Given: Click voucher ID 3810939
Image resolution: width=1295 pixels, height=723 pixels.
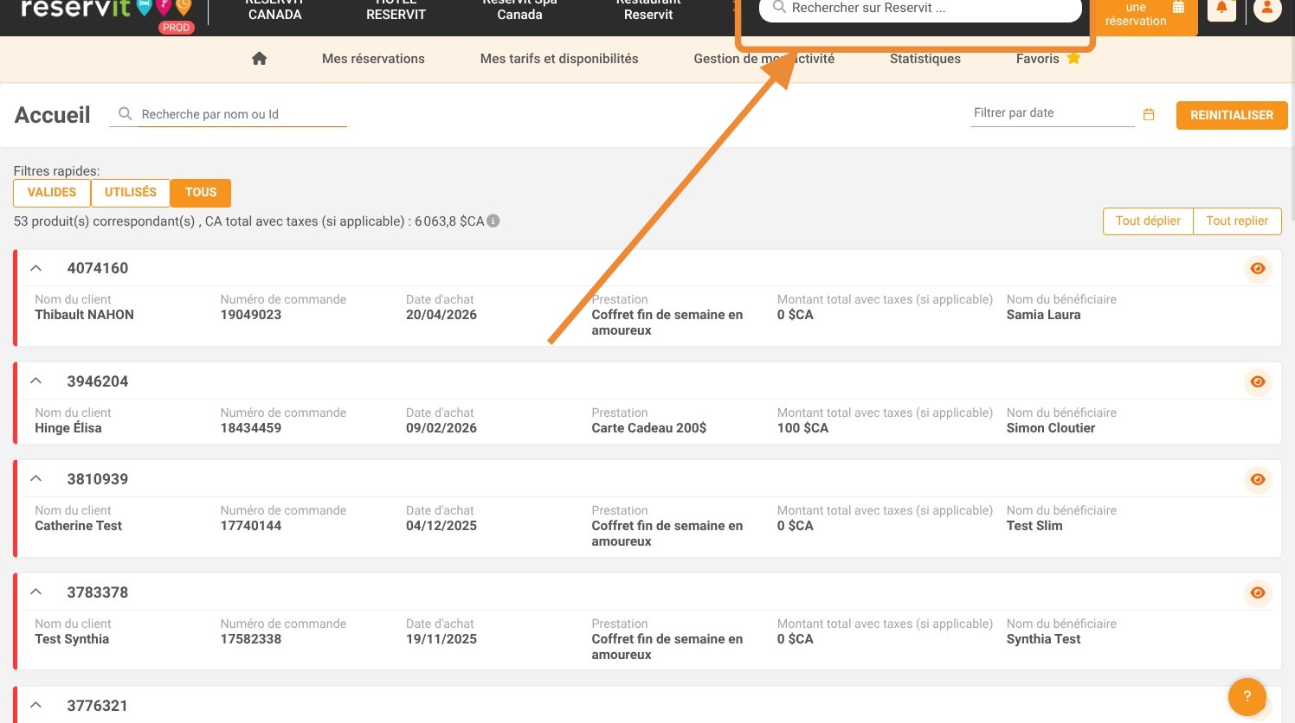Looking at the screenshot, I should point(98,479).
